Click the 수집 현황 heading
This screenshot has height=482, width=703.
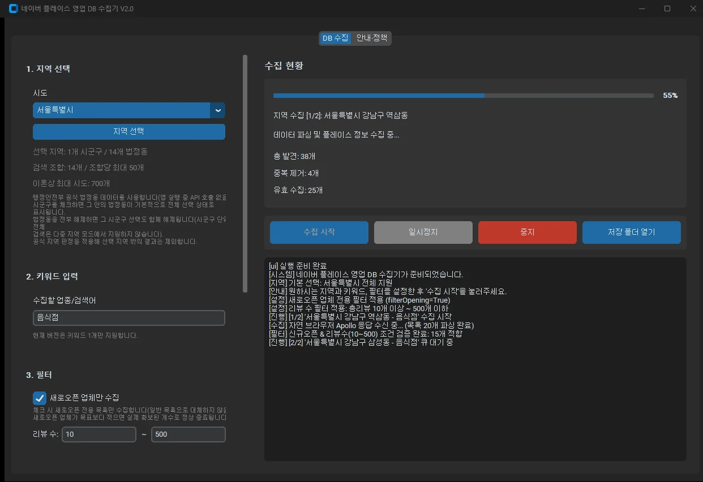(x=284, y=66)
